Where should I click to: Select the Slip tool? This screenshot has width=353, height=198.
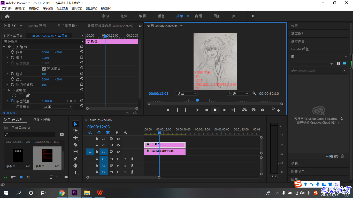pos(75,152)
